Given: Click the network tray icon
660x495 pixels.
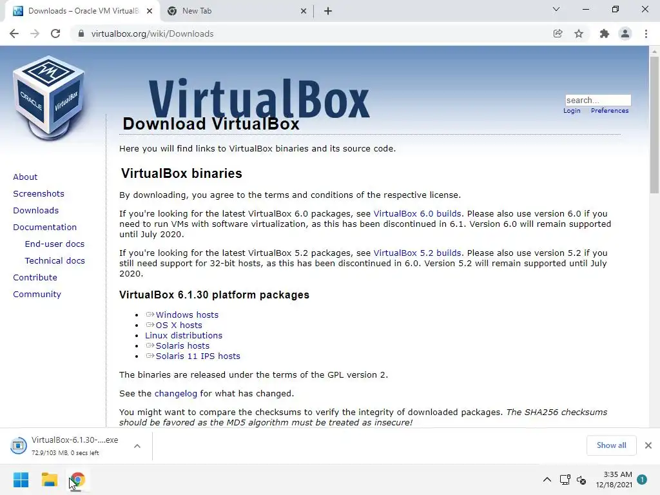Looking at the screenshot, I should tap(565, 480).
